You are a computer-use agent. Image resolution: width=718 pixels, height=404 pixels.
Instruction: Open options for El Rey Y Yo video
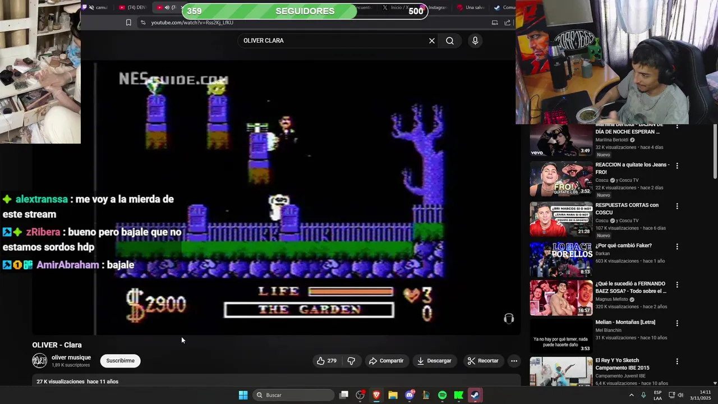pos(677,361)
